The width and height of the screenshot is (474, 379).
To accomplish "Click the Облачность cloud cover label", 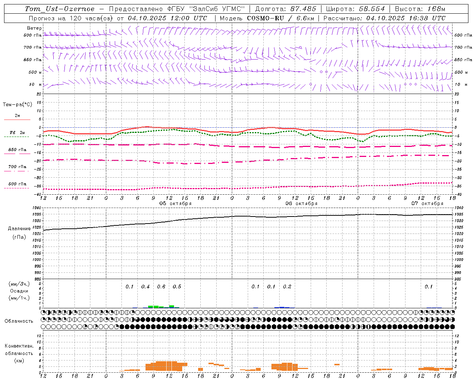I will point(19,321).
